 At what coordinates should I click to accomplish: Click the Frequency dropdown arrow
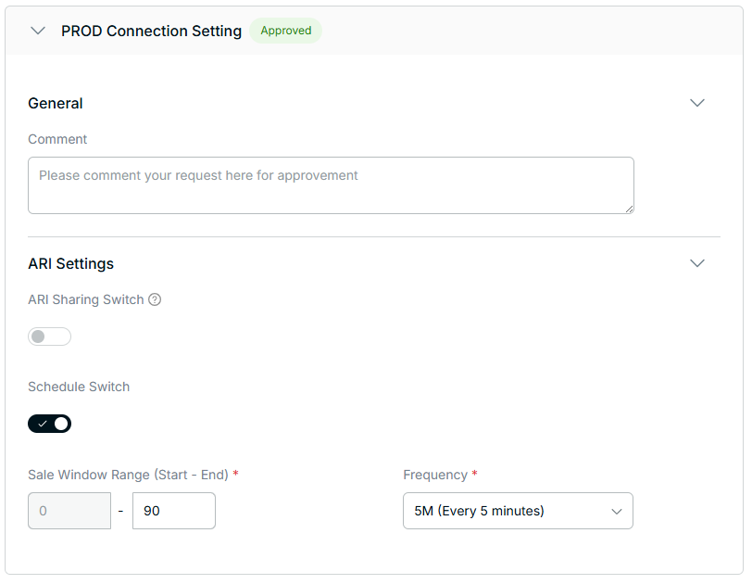(x=617, y=511)
